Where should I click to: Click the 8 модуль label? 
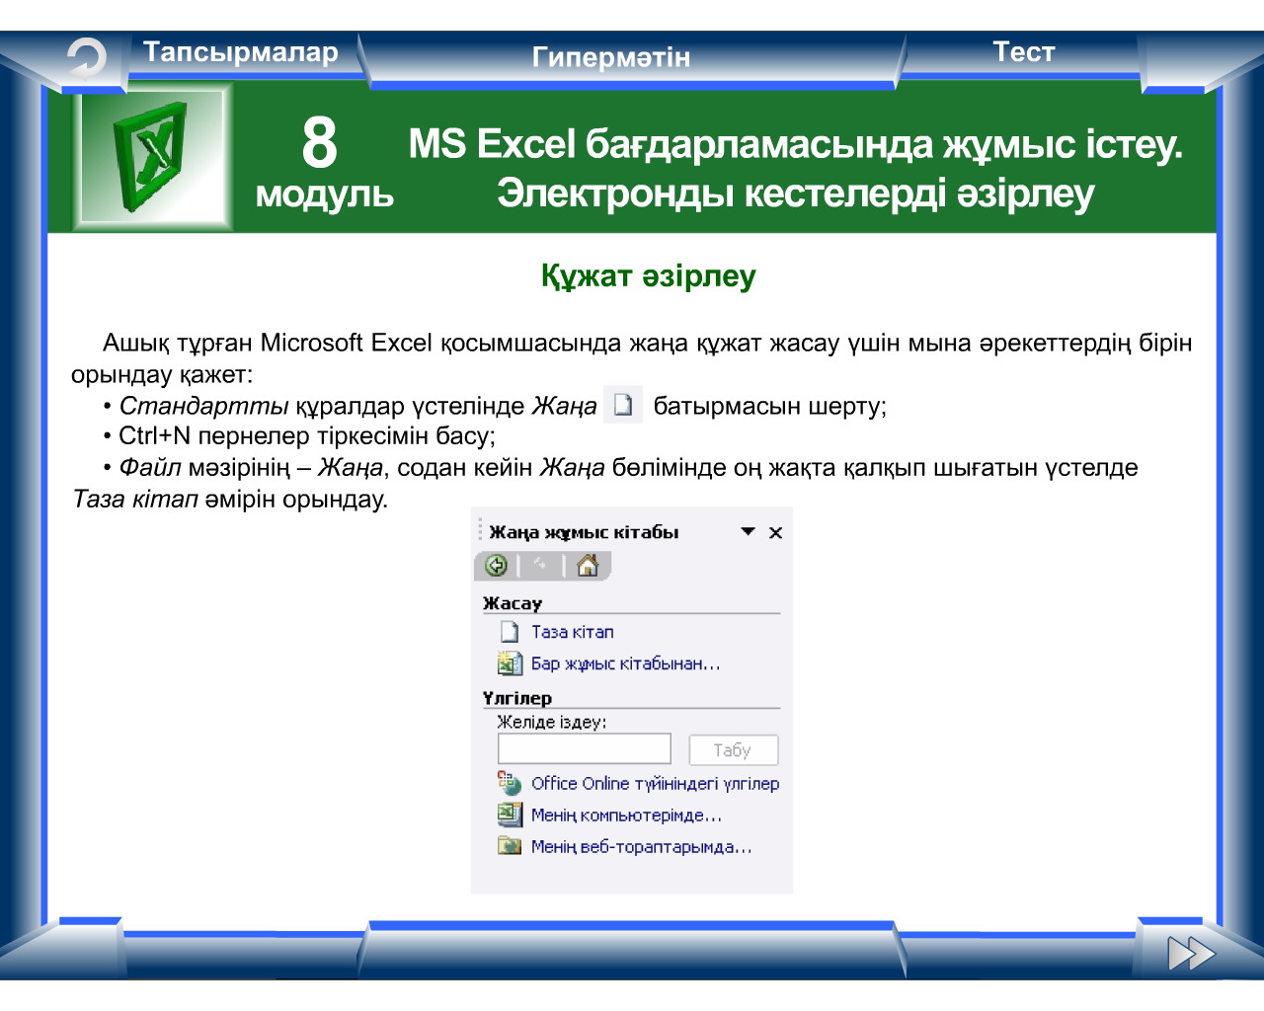point(324,163)
